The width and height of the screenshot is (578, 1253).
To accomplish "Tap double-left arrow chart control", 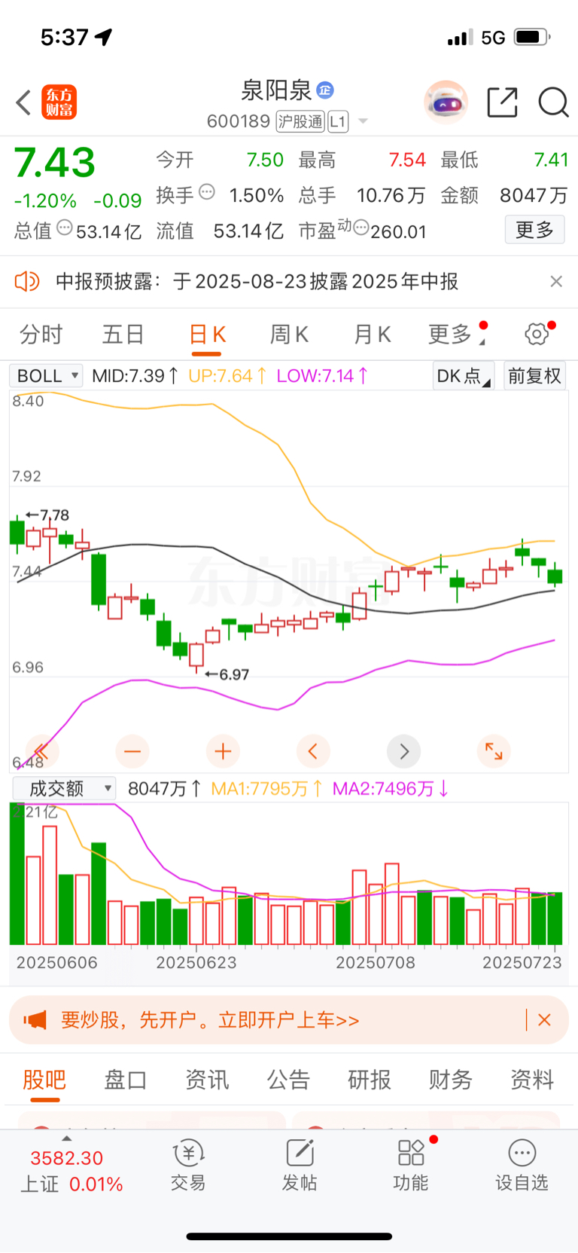I will (42, 751).
